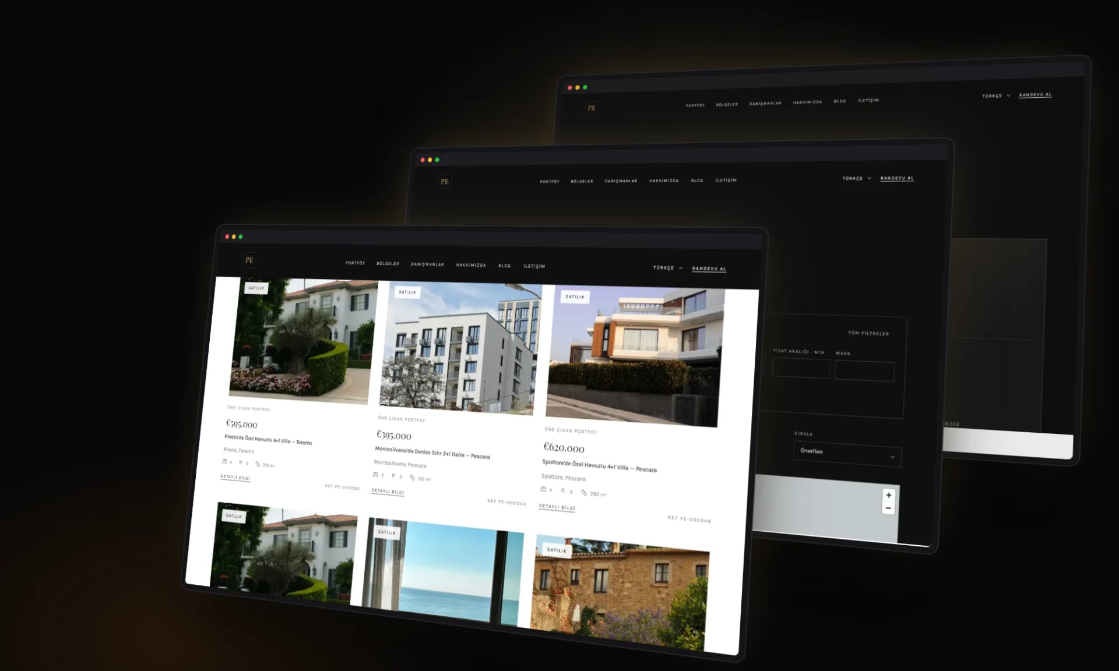Open the Pineto villa photo thumbnail

tap(303, 341)
